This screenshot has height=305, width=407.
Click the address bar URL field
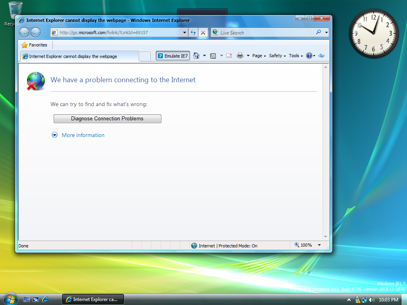(x=116, y=33)
